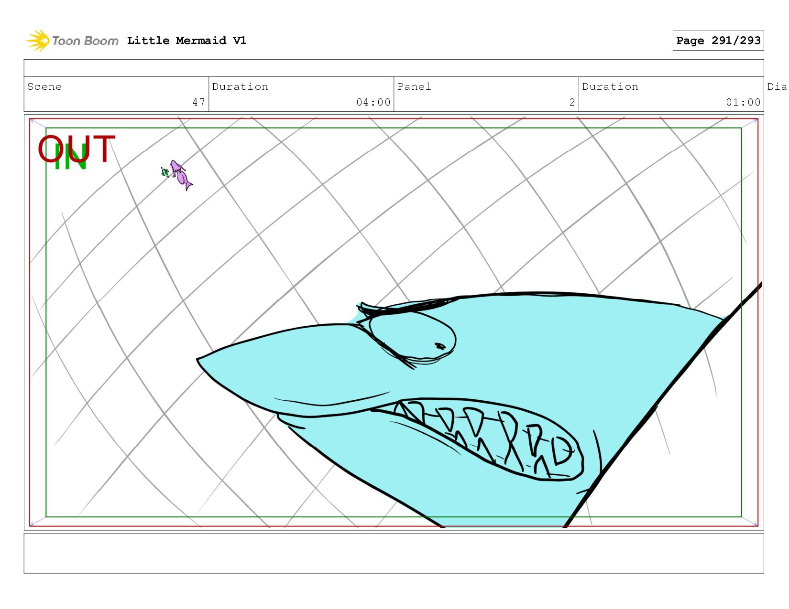Image resolution: width=789 pixels, height=609 pixels.
Task: Click the empty notes box below the panel
Action: pos(394,553)
